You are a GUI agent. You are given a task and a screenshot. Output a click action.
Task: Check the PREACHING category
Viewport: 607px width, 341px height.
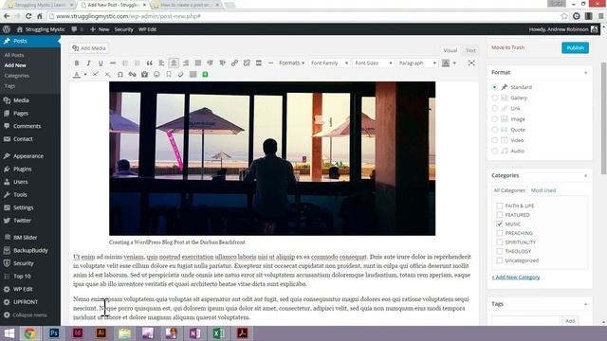click(500, 233)
